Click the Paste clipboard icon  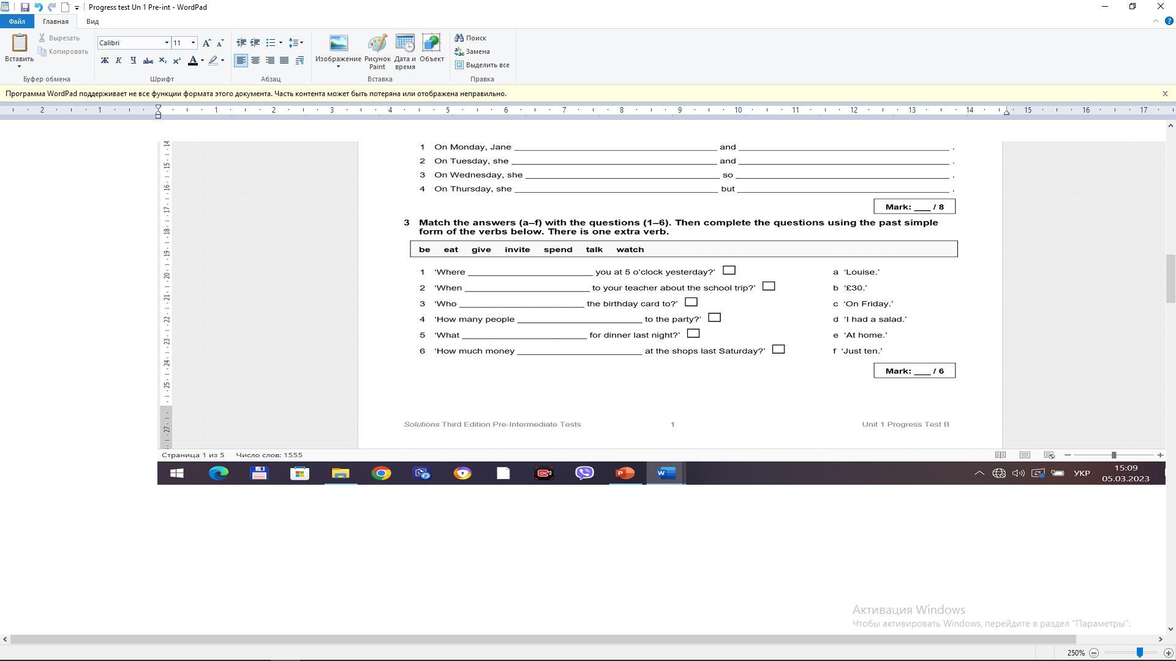(x=19, y=43)
